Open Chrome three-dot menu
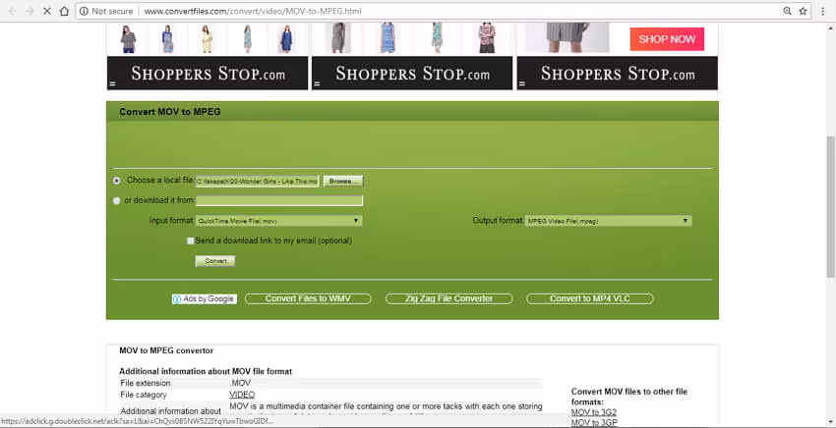This screenshot has height=428, width=836. [x=823, y=11]
